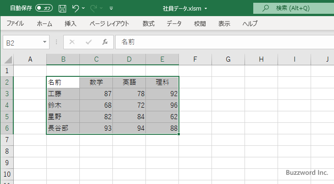Click the search box 検索 (Alt+Q)
Image resolution: width=334 pixels, height=184 pixels.
click(x=294, y=8)
